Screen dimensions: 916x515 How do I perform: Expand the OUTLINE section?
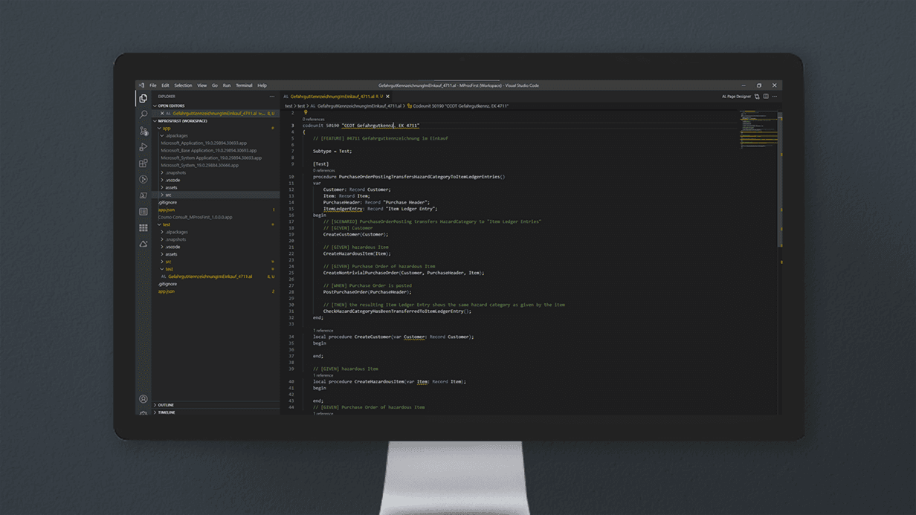coord(165,405)
